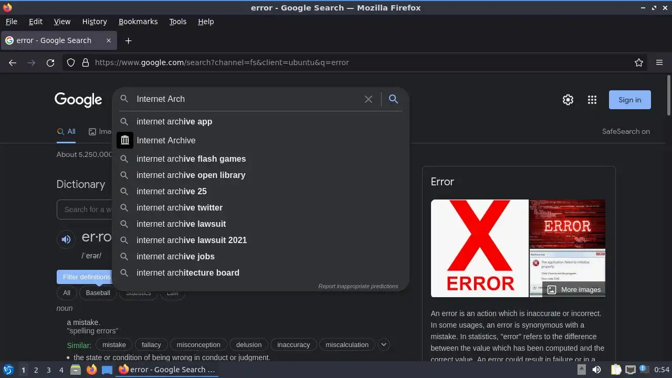Open the clipboard tray icon

pyautogui.click(x=616, y=370)
